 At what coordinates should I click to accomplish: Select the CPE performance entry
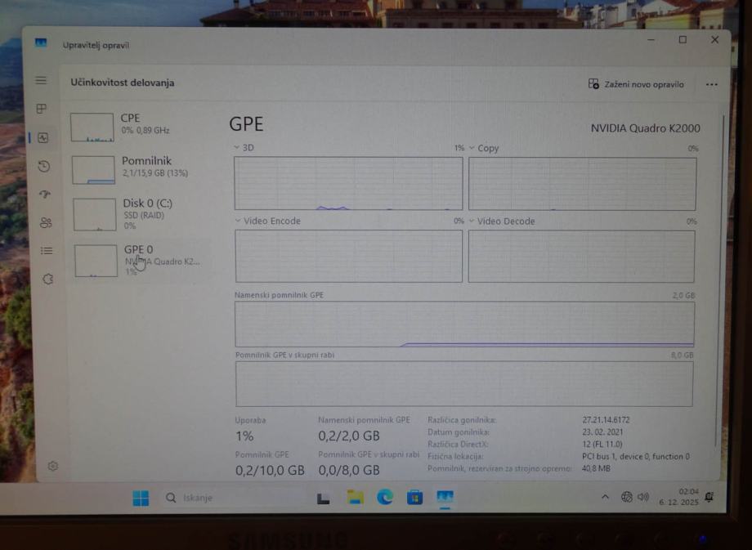coord(139,127)
